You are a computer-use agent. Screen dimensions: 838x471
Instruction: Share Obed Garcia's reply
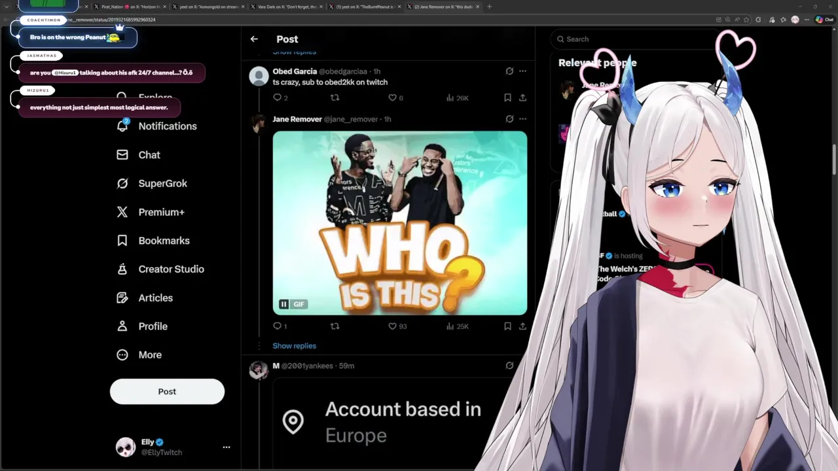522,97
